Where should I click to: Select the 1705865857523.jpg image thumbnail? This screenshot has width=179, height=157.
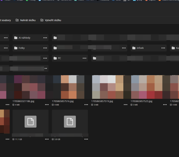point(147,87)
